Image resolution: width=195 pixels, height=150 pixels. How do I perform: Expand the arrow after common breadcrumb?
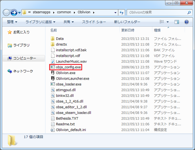coord(74,13)
